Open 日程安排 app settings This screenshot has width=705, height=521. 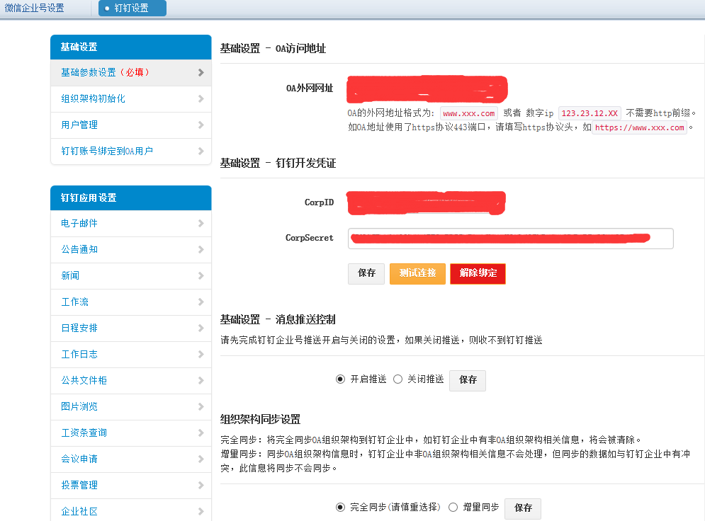tap(131, 328)
